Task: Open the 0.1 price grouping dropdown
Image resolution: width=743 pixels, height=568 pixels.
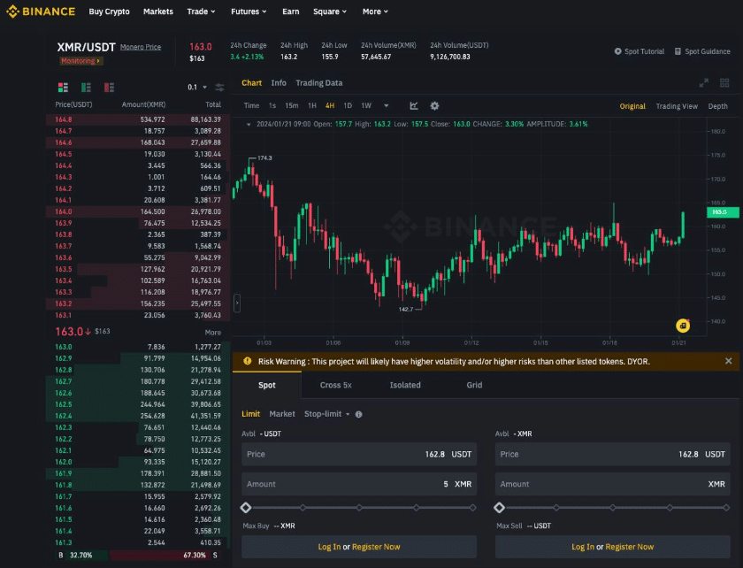Action: (x=197, y=88)
